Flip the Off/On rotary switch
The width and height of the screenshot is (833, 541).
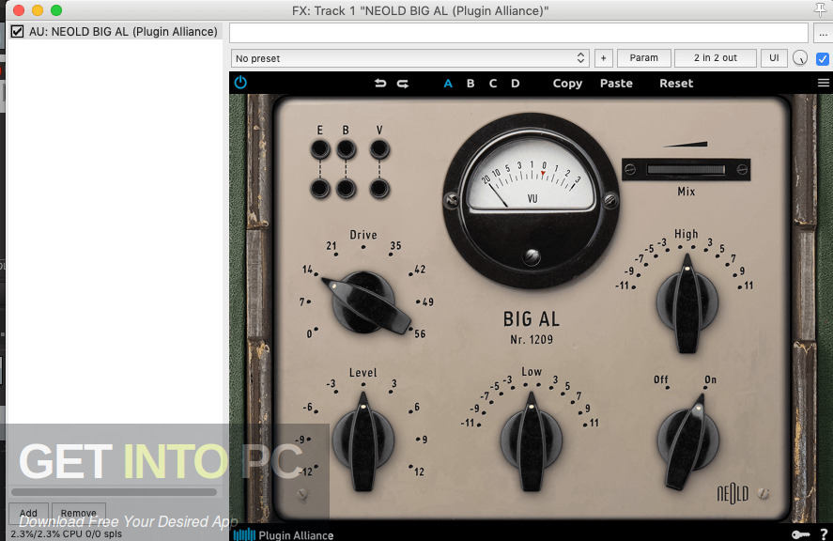(687, 441)
